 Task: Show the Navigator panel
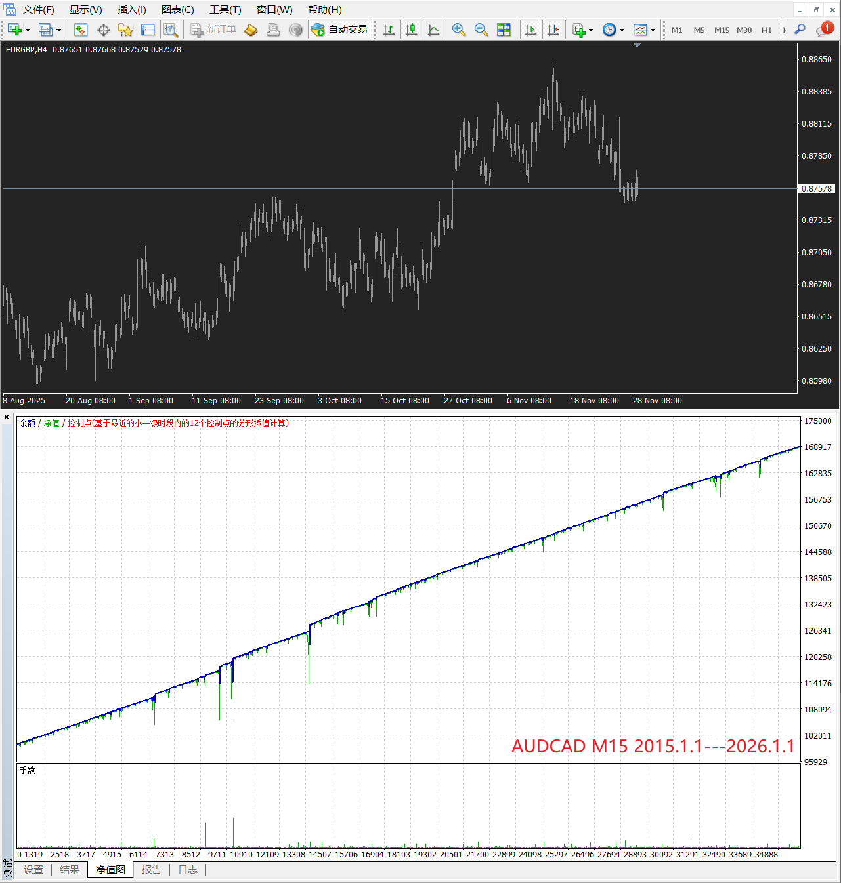[x=125, y=30]
